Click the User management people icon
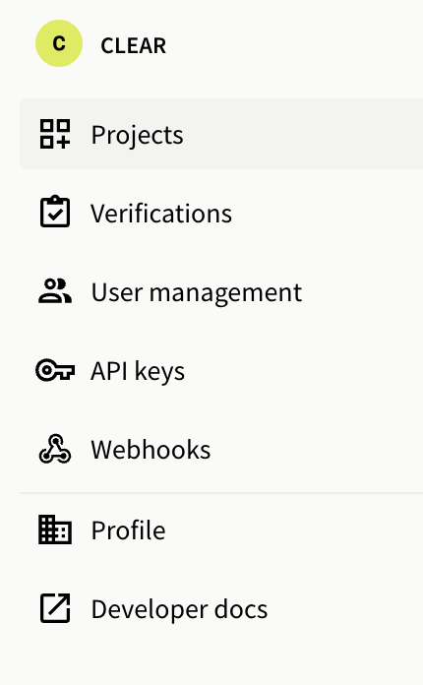The height and width of the screenshot is (685, 423). (x=55, y=291)
